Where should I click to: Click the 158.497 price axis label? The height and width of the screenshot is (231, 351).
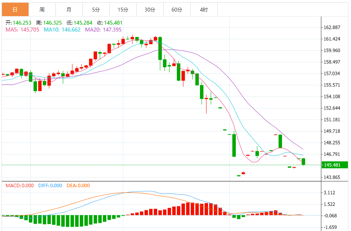pos(332,62)
